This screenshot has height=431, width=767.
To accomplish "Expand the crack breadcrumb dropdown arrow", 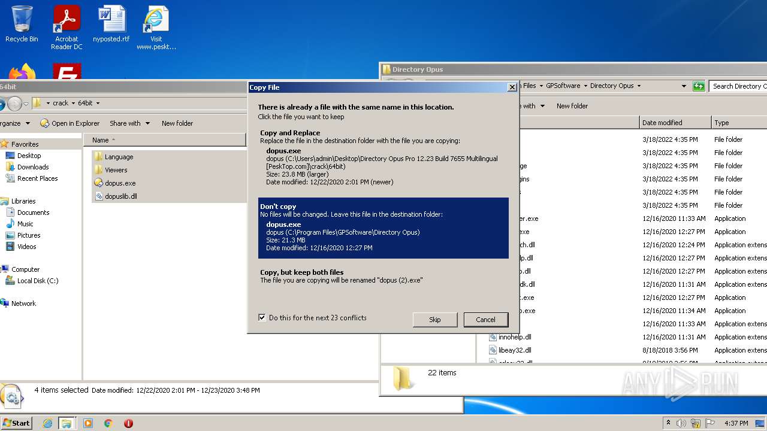I will (74, 103).
